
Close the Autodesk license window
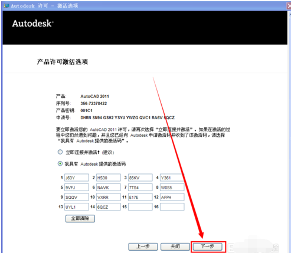pyautogui.click(x=289, y=6)
